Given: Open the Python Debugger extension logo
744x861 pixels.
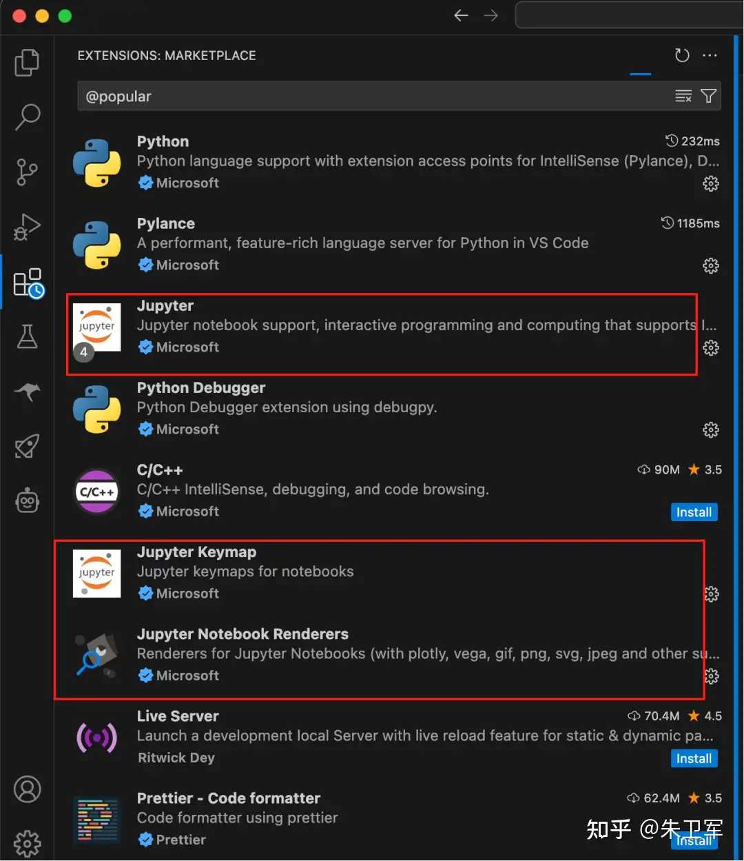Looking at the screenshot, I should pos(97,409).
